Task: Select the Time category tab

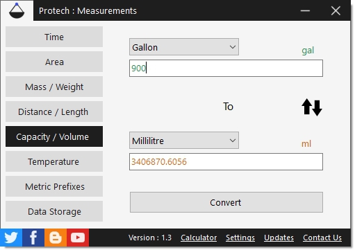Action: click(54, 37)
